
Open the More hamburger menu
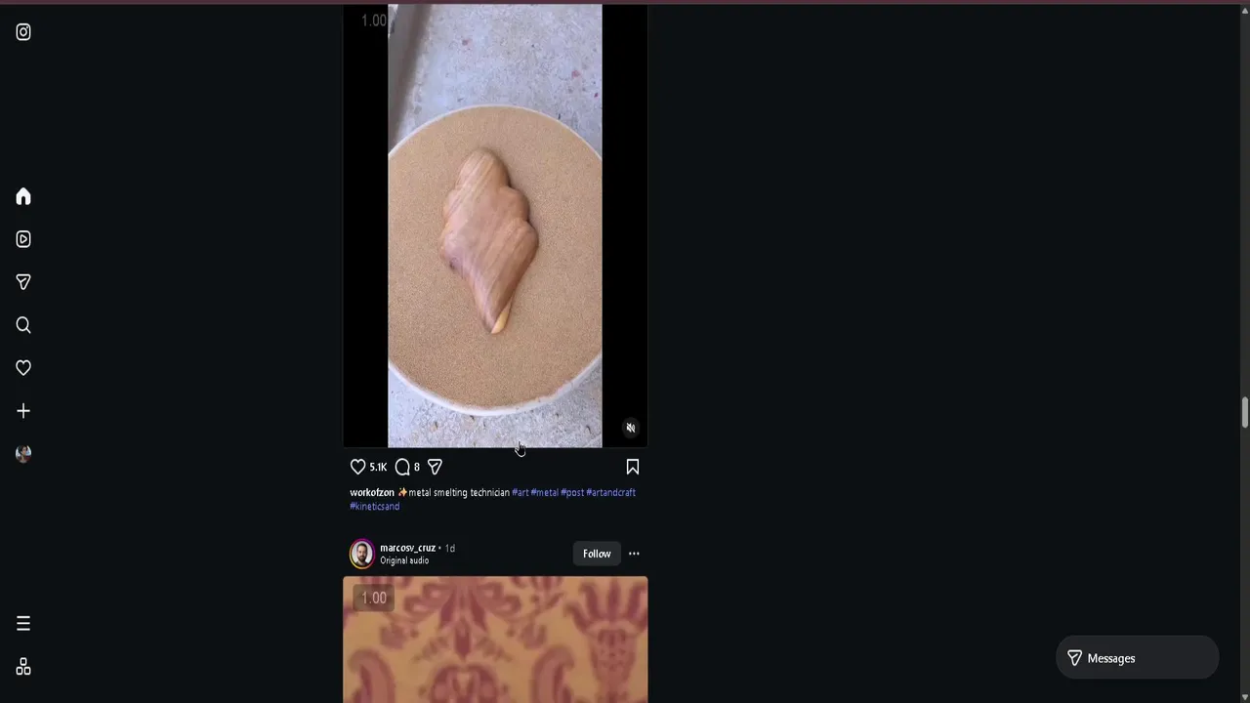(23, 624)
